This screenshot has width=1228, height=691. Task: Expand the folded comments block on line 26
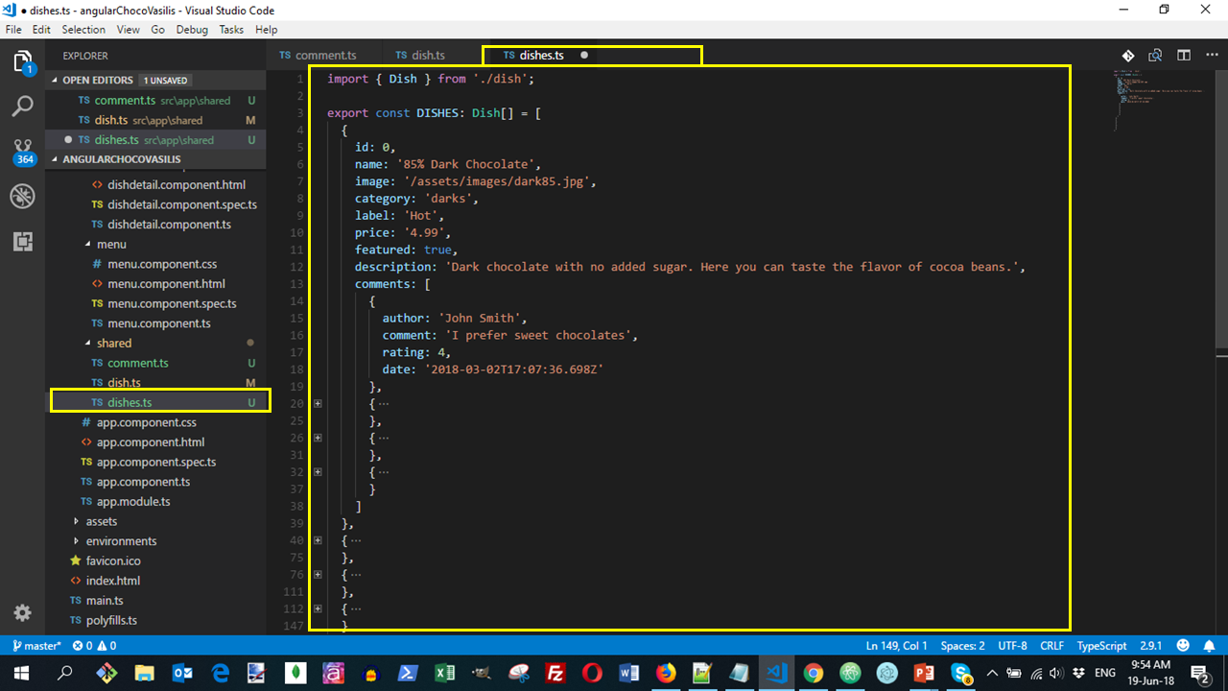coord(318,437)
